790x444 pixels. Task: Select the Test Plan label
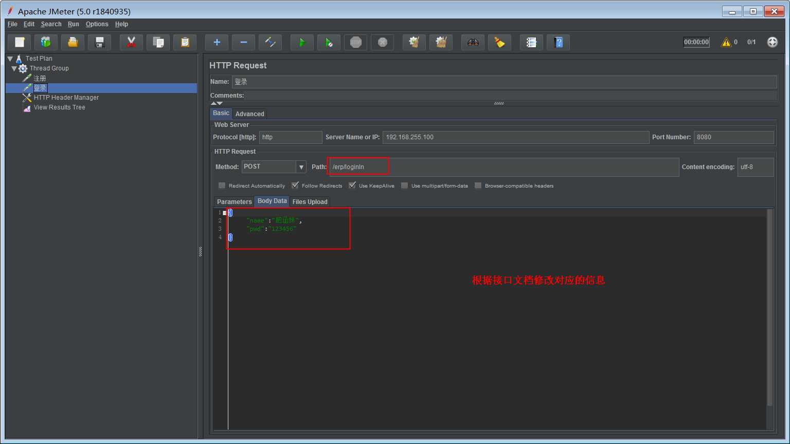coord(39,59)
